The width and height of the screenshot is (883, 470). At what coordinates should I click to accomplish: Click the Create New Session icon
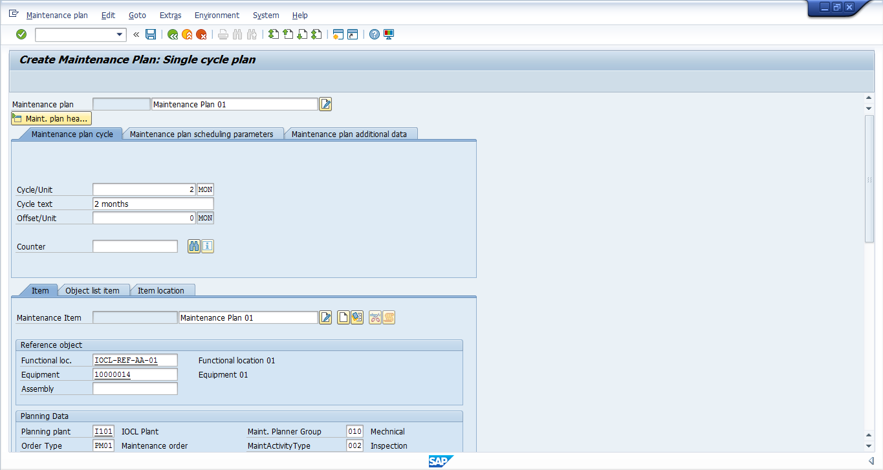[x=338, y=34]
